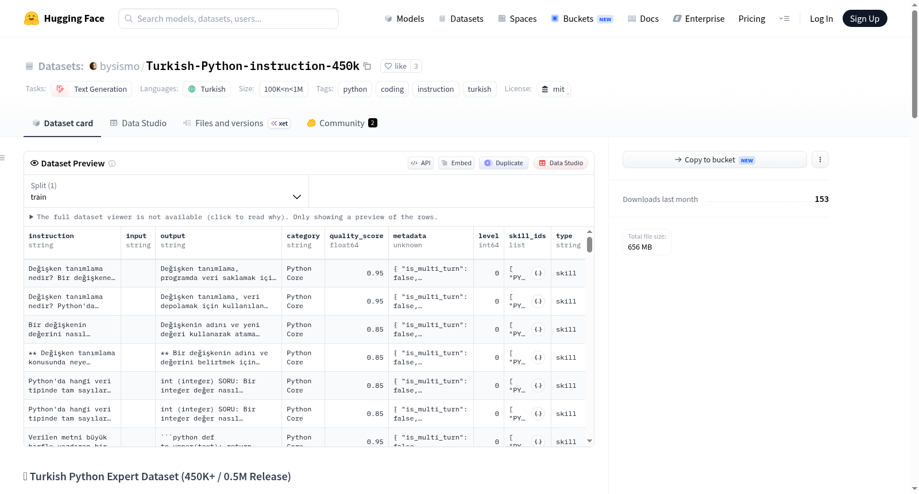
Task: Click the page vertical scrollbar thumb
Action: 914,64
